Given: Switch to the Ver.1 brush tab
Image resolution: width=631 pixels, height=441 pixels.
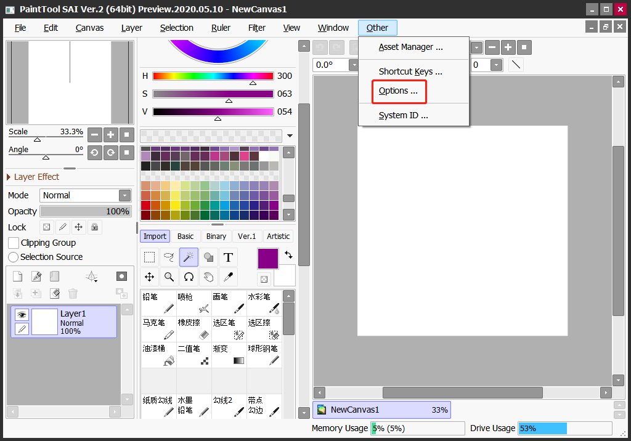Looking at the screenshot, I should [246, 236].
